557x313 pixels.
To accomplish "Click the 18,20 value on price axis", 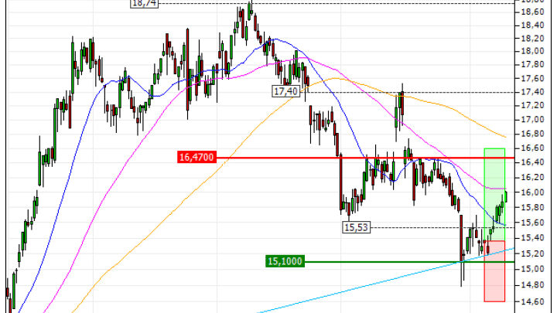I will 532,39.
